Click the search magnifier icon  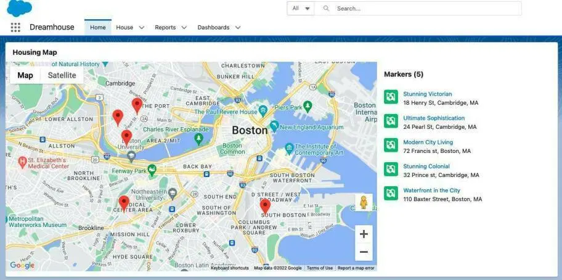click(326, 8)
